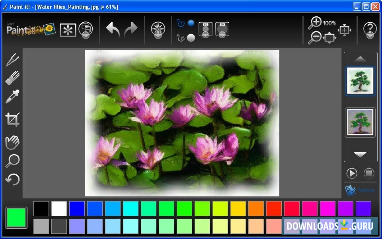Start auto-painting with the play button
Screen dimensions: 382x239
(x=352, y=173)
